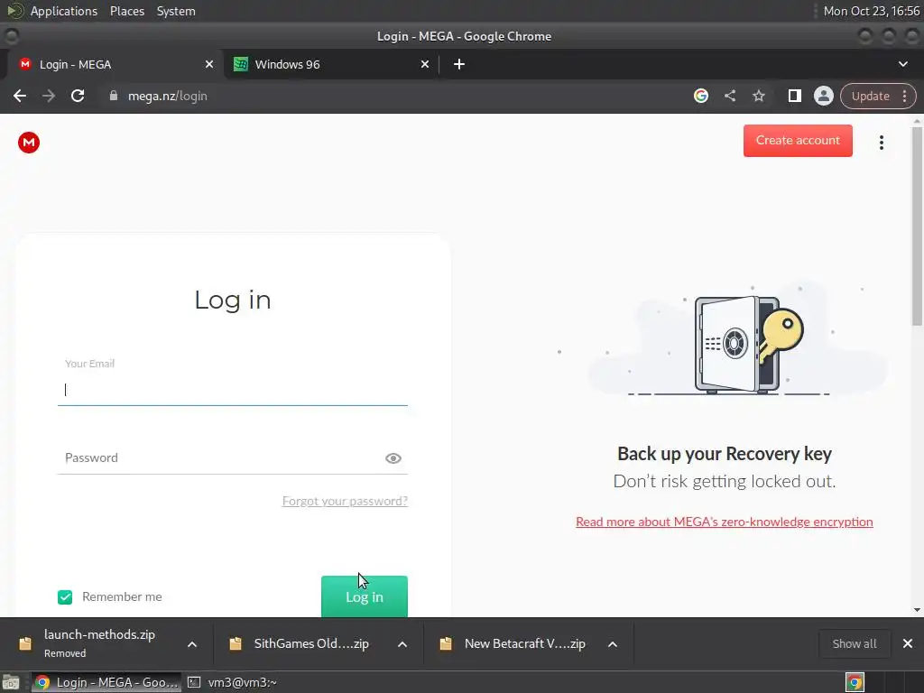This screenshot has width=924, height=693.
Task: Click the launch-methods.zip download name
Action: coord(99,634)
